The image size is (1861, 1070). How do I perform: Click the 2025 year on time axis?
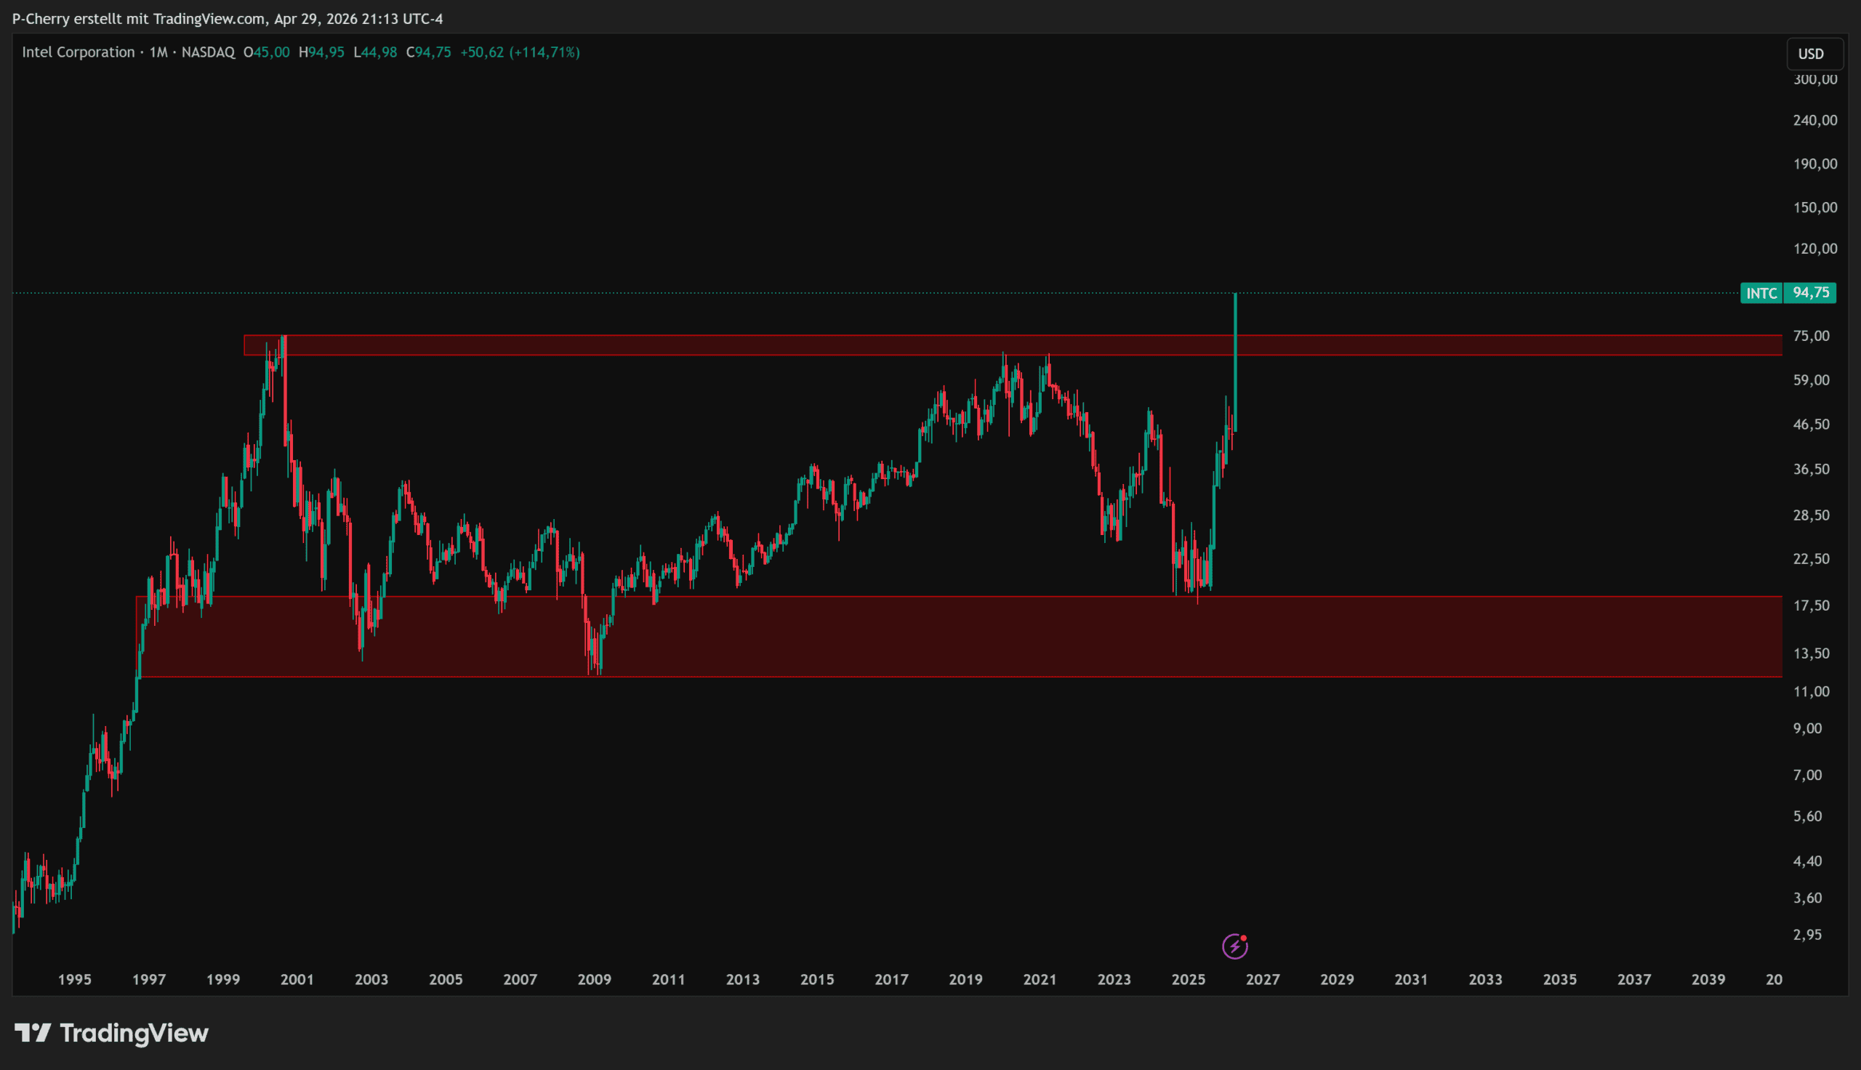click(1188, 979)
